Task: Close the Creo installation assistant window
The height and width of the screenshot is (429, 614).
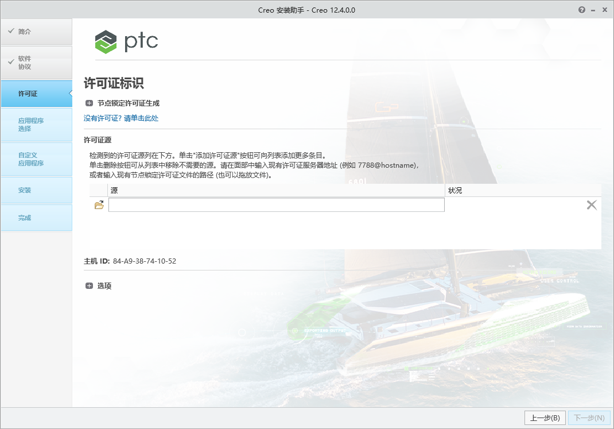Action: 605,10
